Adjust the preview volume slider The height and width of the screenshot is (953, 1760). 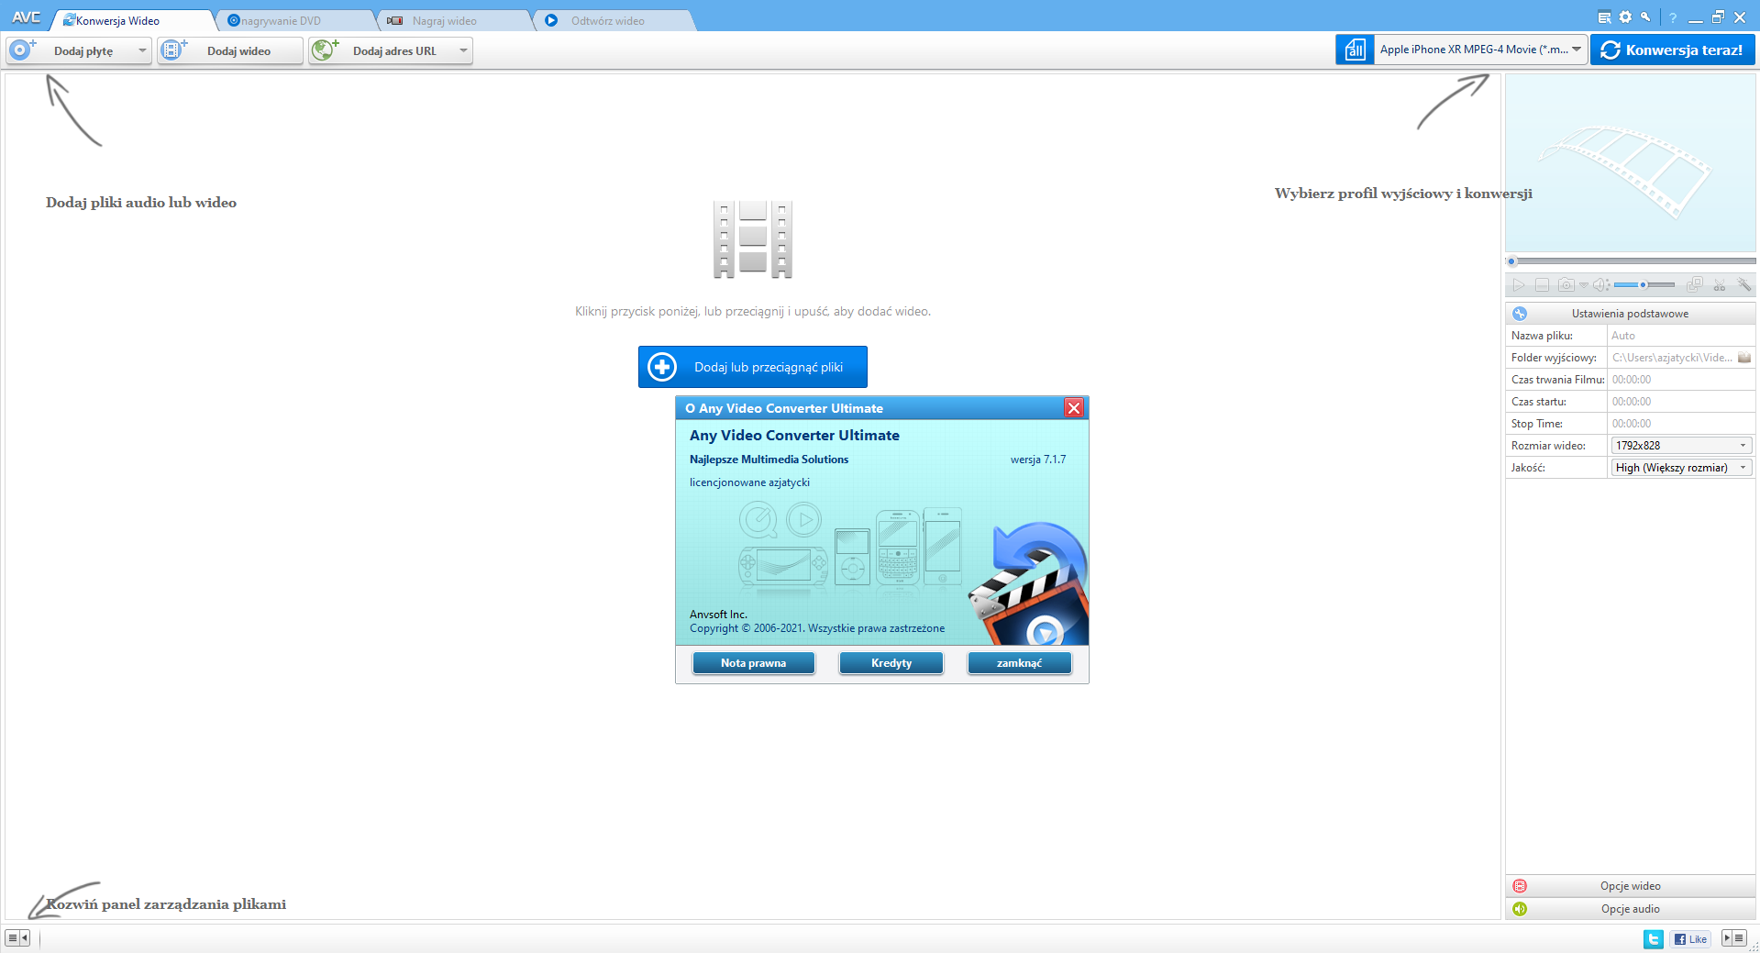[1644, 285]
